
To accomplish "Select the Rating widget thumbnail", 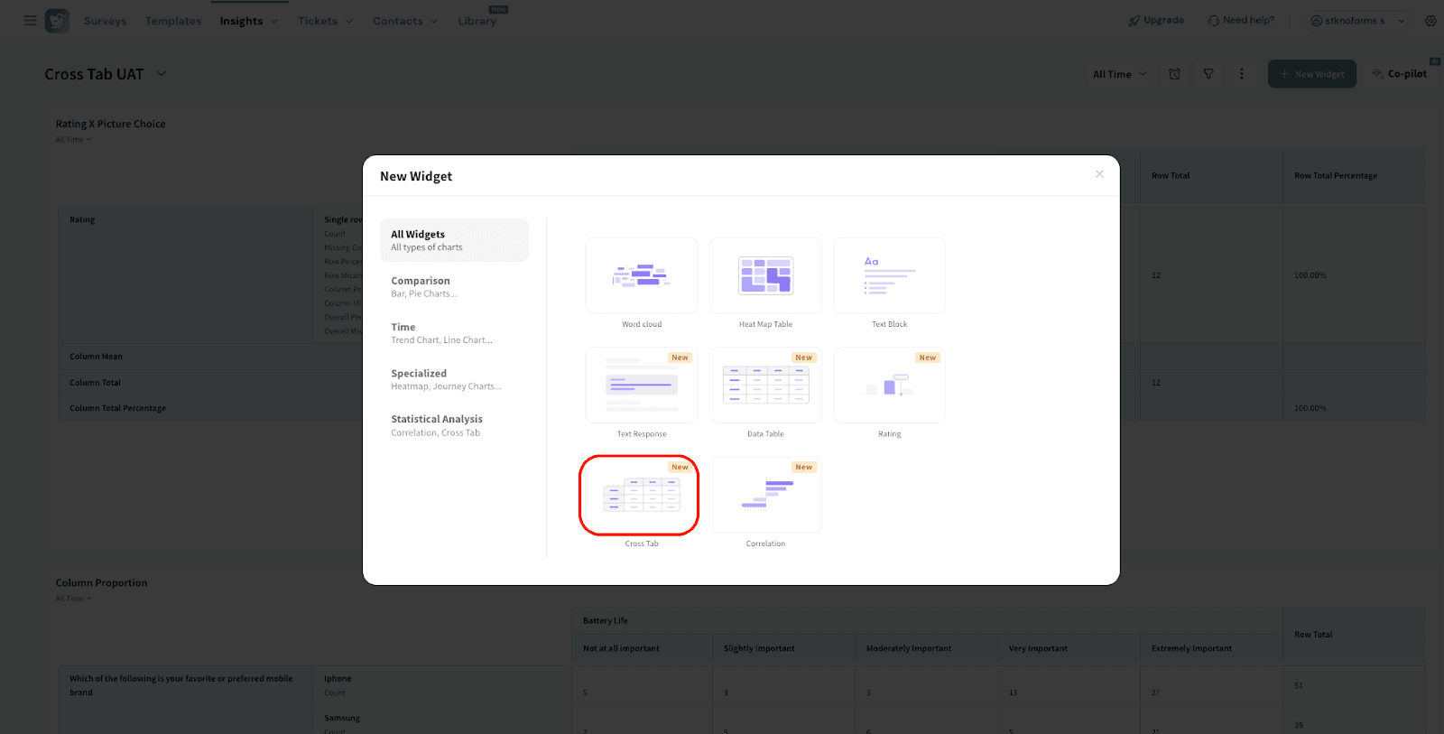I will tap(889, 386).
